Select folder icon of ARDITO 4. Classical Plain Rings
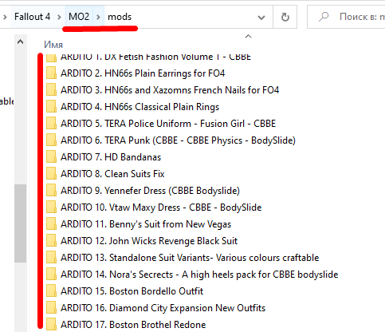 point(51,107)
